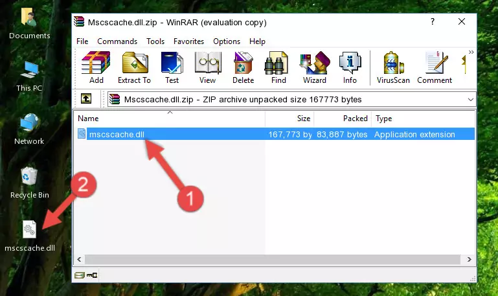
Task: Launch the Wizard tool
Action: pyautogui.click(x=315, y=67)
